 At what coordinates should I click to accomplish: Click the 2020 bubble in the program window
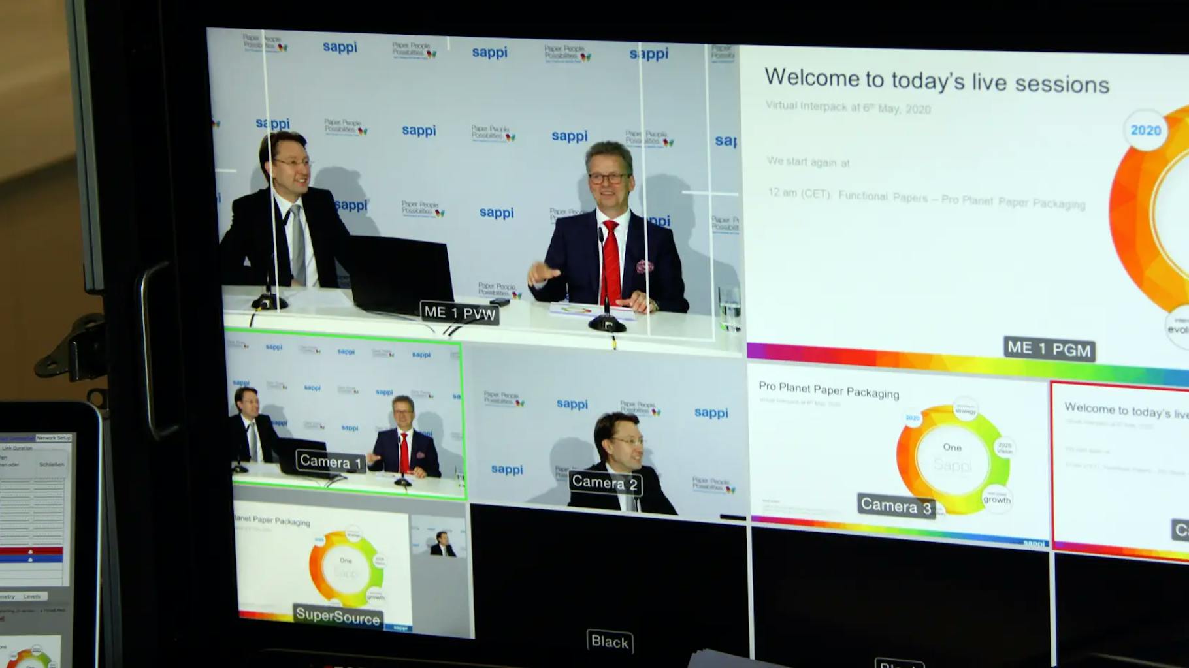(x=1145, y=130)
